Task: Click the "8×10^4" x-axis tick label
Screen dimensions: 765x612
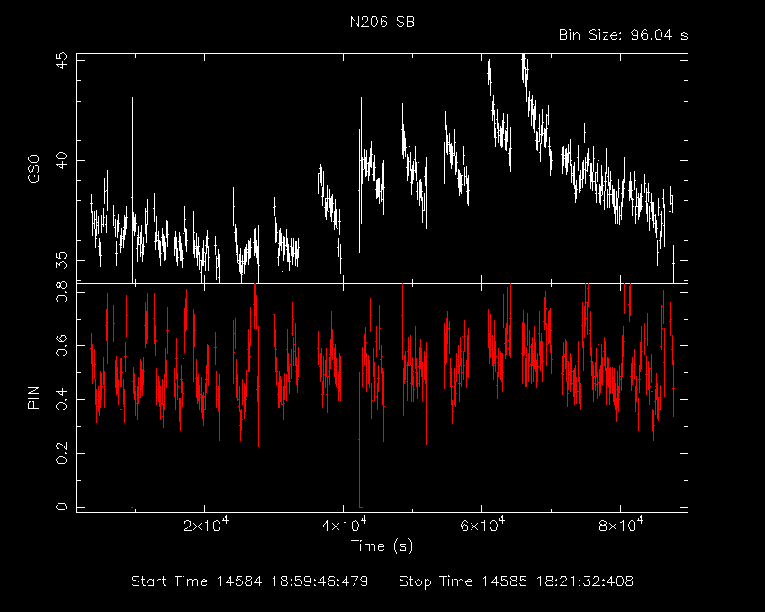Action: click(x=621, y=525)
